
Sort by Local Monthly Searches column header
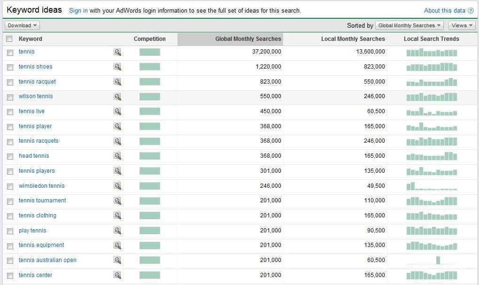pos(353,39)
